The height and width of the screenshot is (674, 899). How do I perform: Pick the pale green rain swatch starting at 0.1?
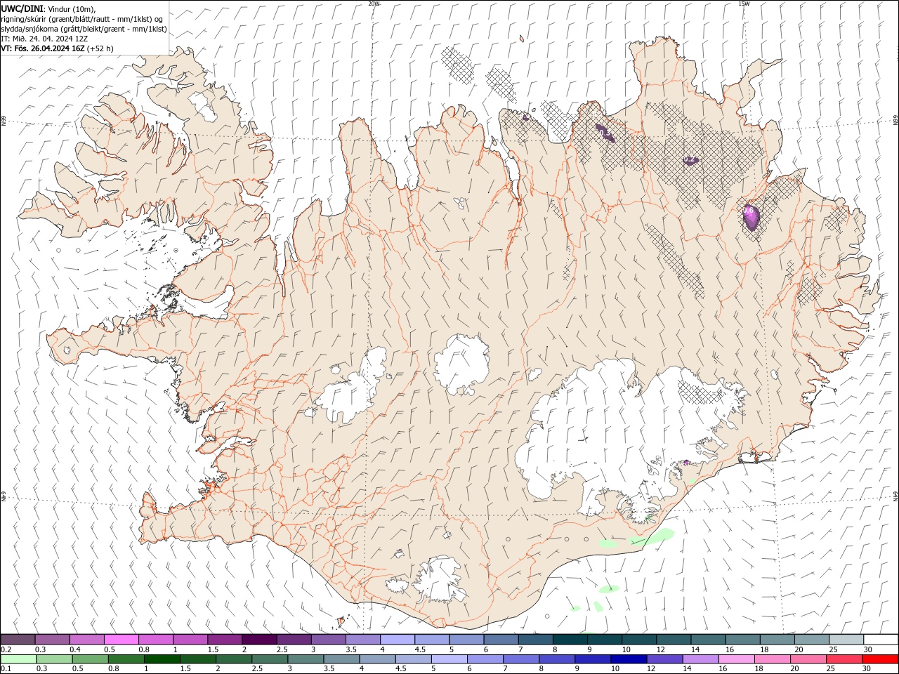coord(18,659)
